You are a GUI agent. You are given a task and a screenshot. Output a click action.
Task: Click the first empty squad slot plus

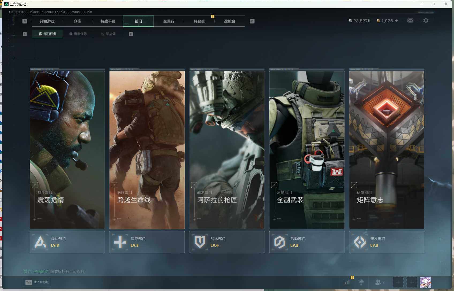[398, 282]
